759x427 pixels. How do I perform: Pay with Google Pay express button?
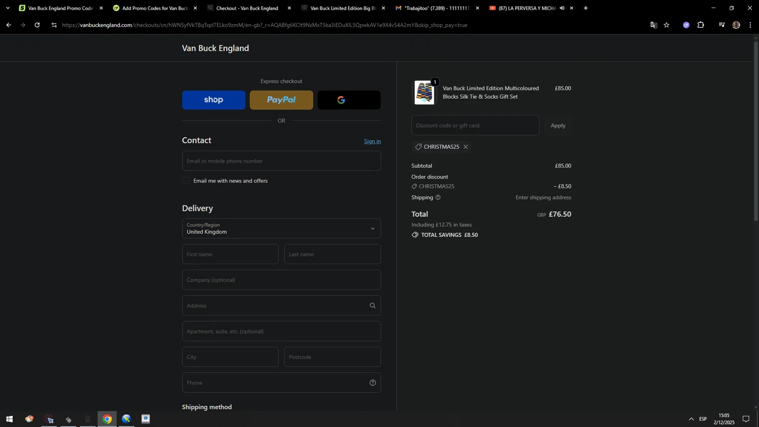tap(349, 100)
